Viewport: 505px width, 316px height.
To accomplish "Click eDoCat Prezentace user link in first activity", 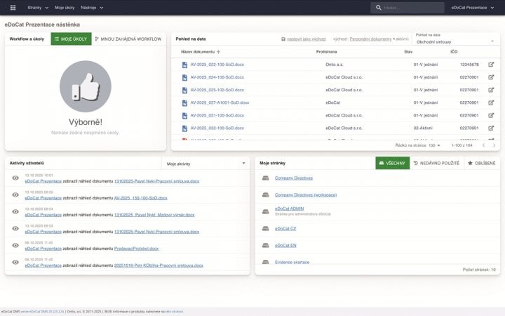I will pyautogui.click(x=43, y=181).
